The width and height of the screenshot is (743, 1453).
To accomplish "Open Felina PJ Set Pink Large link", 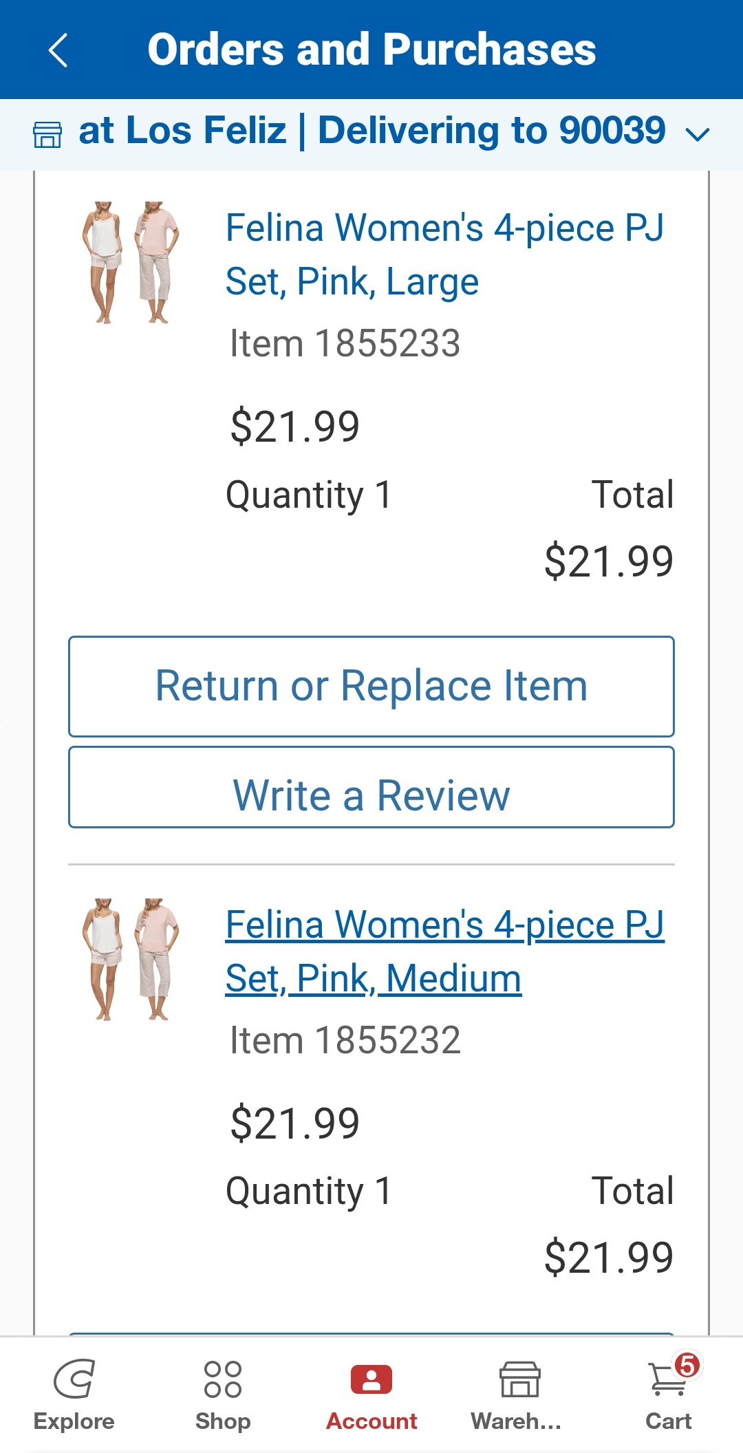I will [444, 255].
